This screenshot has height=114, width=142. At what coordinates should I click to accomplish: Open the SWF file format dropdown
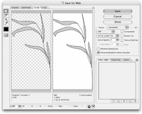coord(106,32)
